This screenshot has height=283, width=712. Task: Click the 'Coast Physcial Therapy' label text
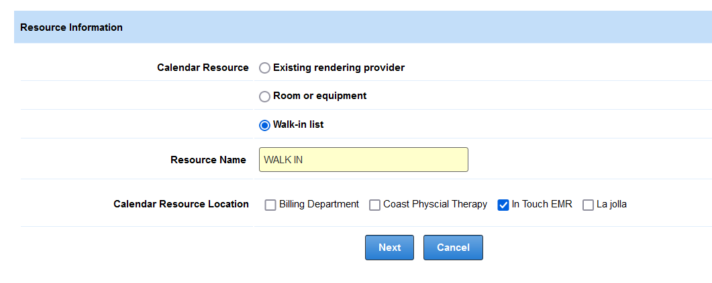[435, 204]
